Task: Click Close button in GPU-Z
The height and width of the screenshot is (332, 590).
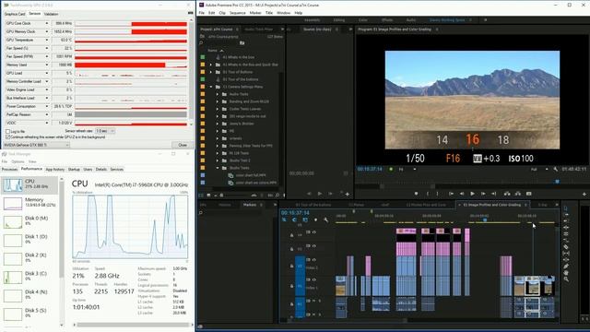Action: [x=183, y=145]
